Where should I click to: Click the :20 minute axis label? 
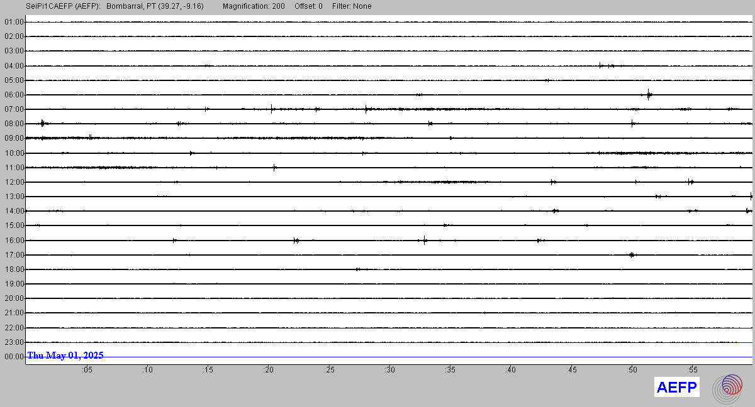269,371
